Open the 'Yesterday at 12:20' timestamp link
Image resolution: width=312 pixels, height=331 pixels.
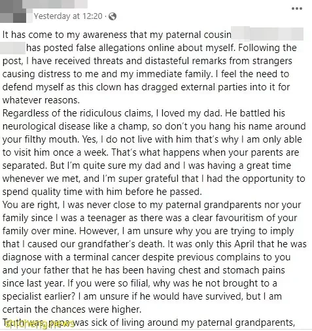(x=68, y=16)
